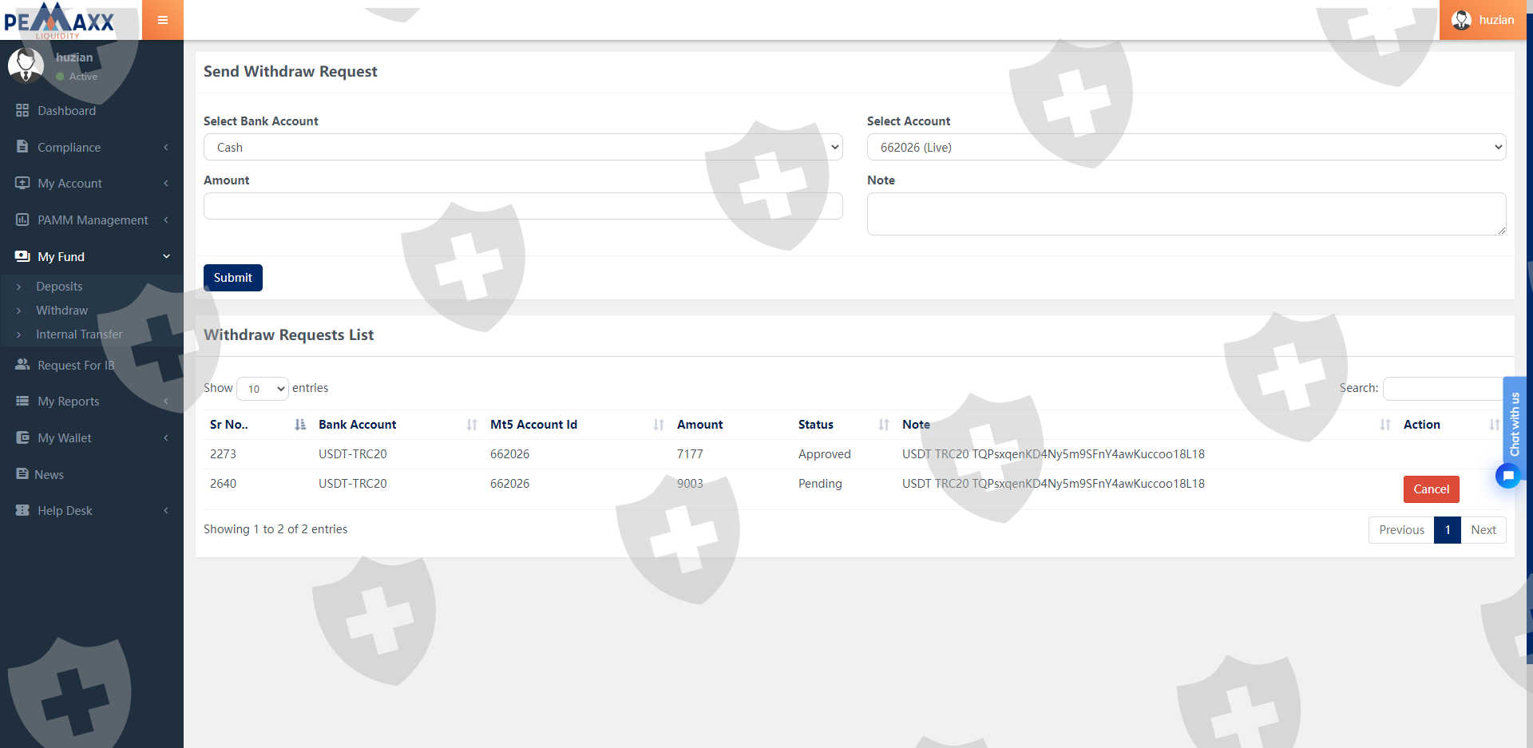Screen dimensions: 1533x748
Task: Open the blue chat bubble icon
Action: coord(1507,477)
